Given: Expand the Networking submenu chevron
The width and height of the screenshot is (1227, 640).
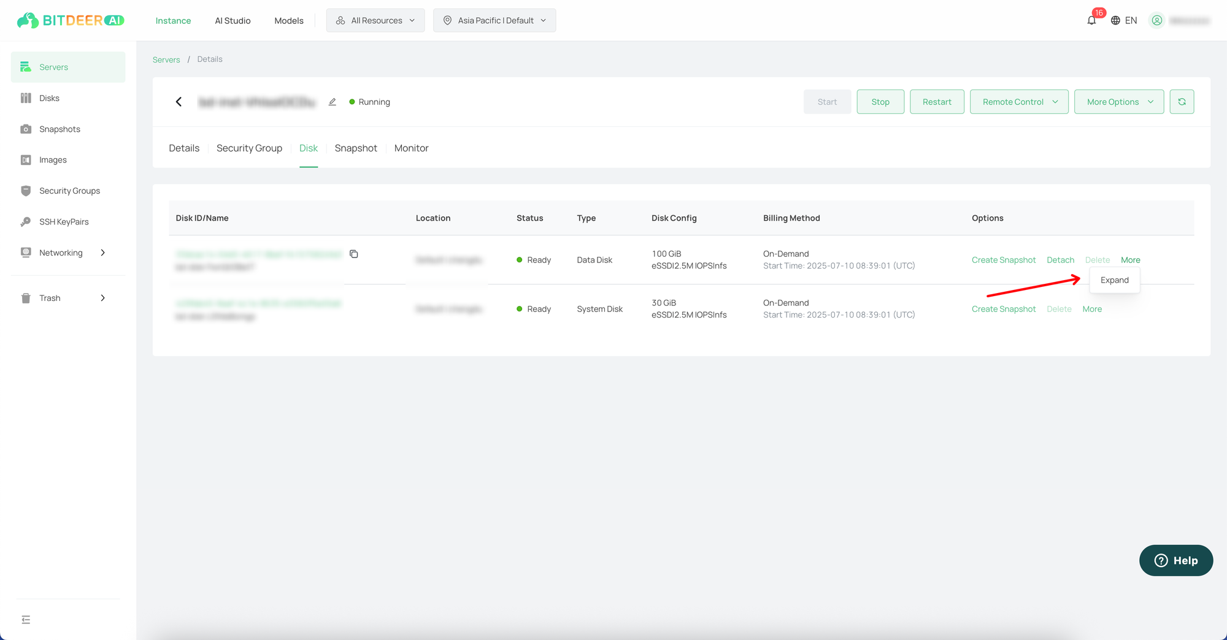Looking at the screenshot, I should click(x=102, y=253).
